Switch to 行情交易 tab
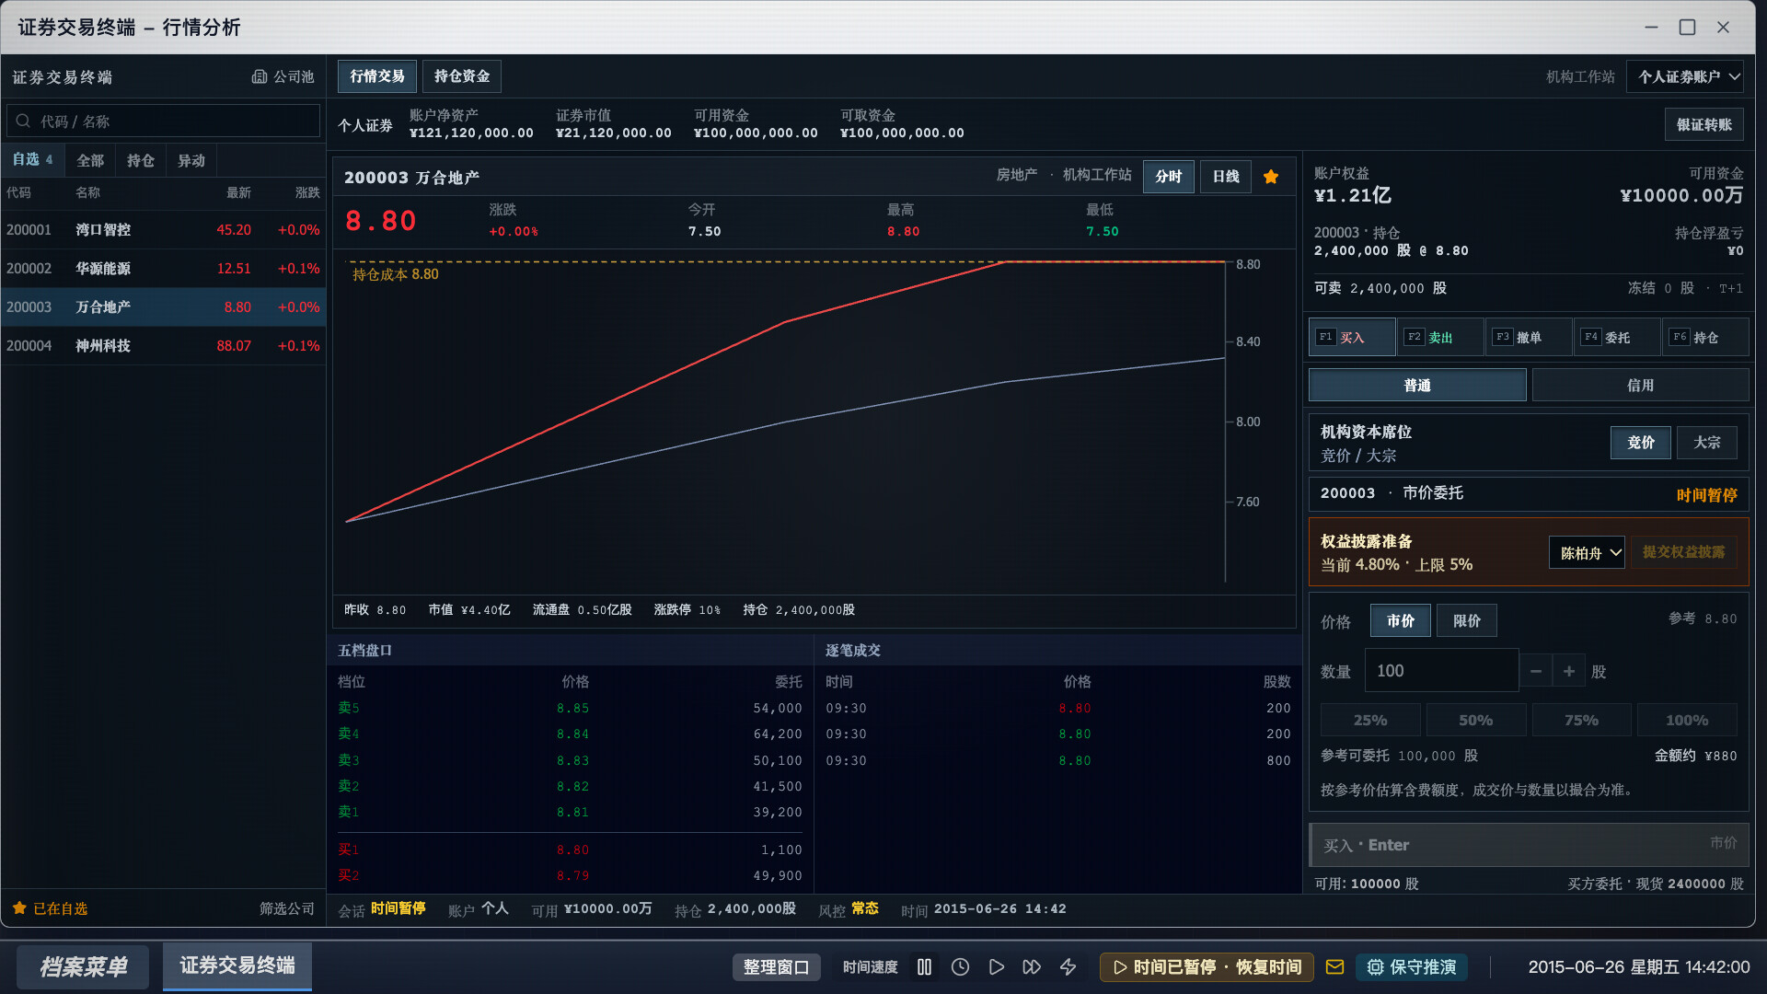The width and height of the screenshot is (1767, 994). click(x=376, y=75)
